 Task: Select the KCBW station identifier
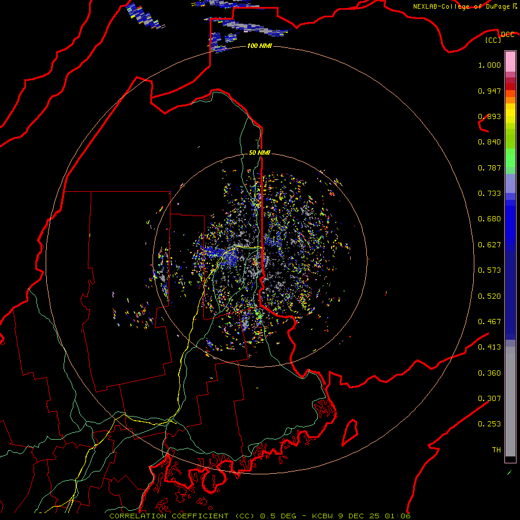click(322, 516)
